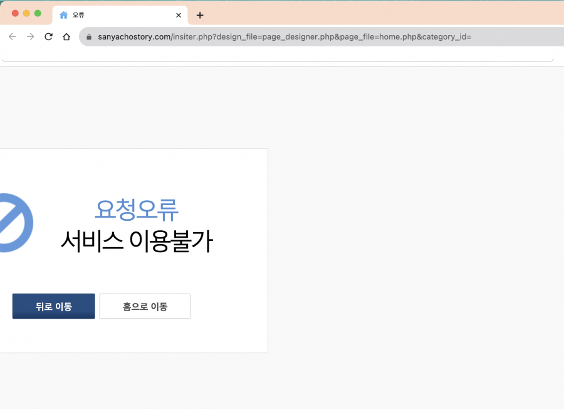
Task: Click the 서비스 이용불가 message text
Action: [137, 242]
